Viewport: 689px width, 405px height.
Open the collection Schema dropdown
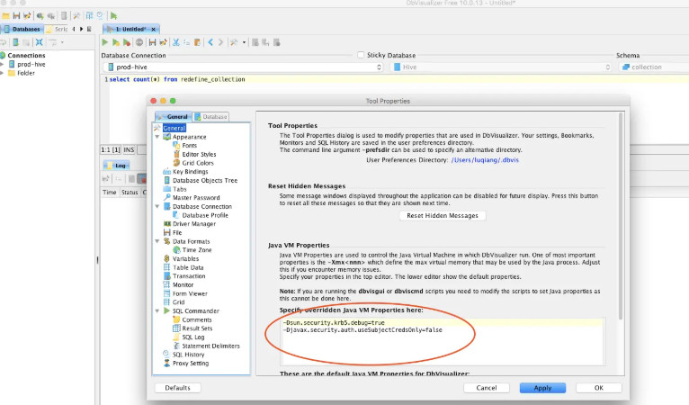coord(654,67)
